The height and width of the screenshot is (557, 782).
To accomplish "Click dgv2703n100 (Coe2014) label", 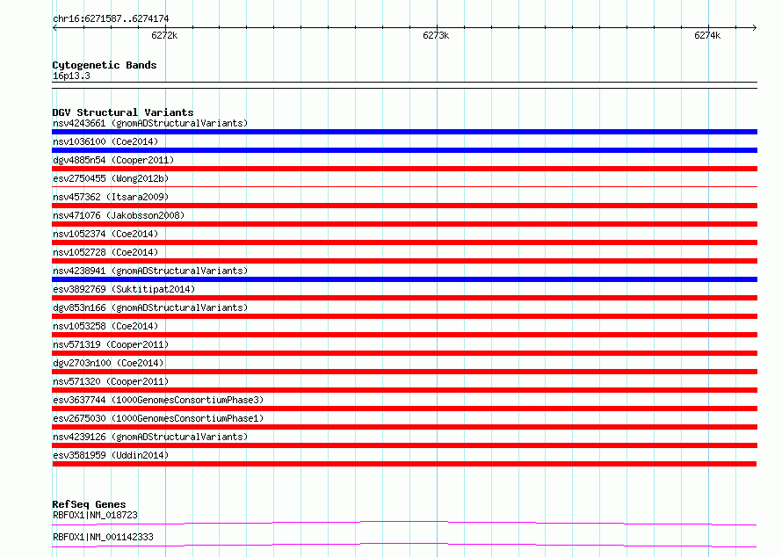I will [x=108, y=363].
